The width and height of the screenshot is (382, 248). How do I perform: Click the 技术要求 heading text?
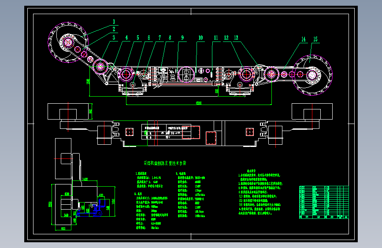(x=252, y=171)
